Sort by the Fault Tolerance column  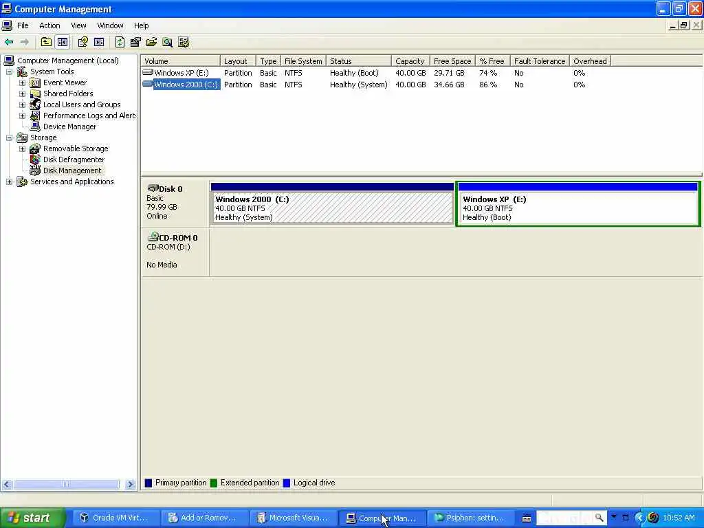tap(540, 61)
